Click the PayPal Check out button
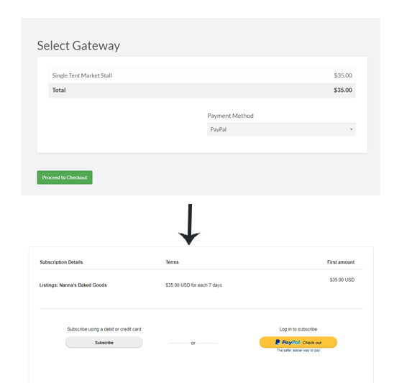394x383 pixels. coord(298,342)
